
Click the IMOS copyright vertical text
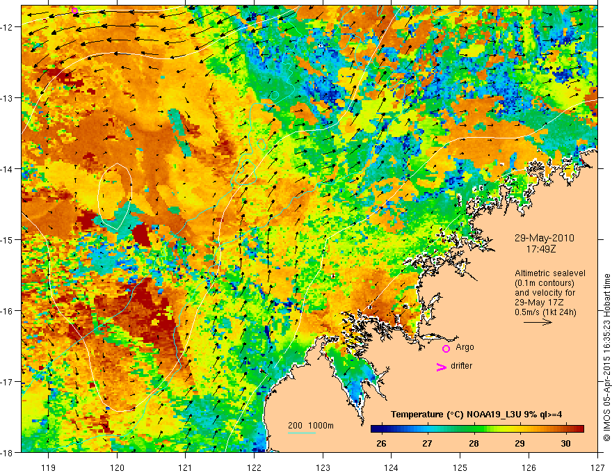point(606,358)
